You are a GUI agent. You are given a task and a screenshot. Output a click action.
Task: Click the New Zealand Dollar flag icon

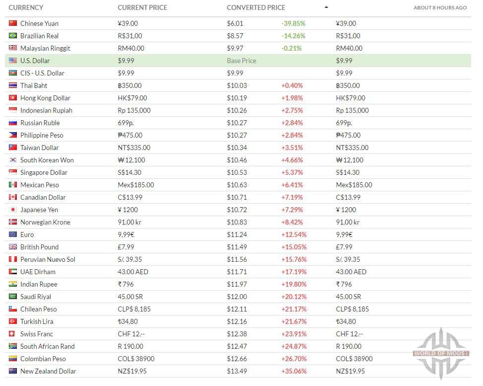coord(13,371)
